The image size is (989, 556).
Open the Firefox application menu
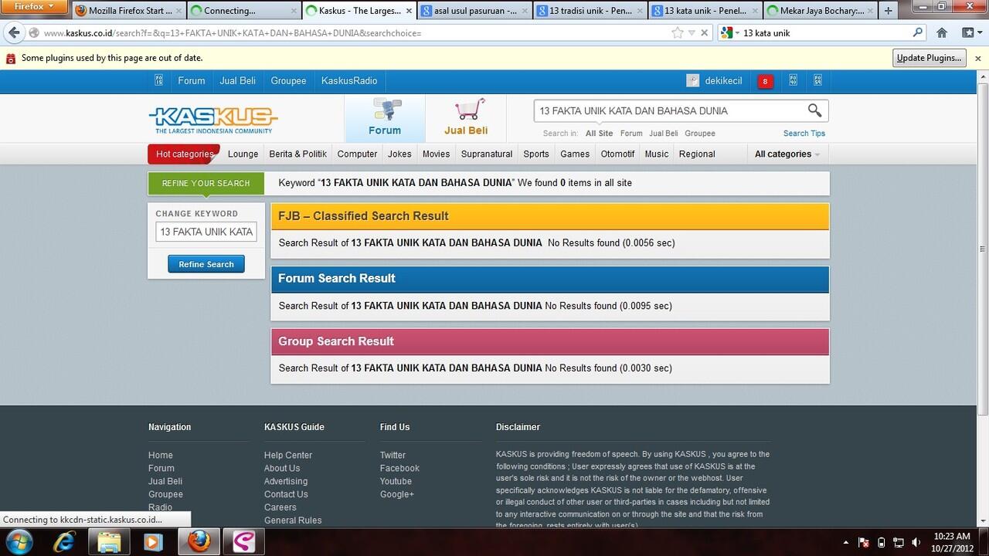pyautogui.click(x=36, y=7)
